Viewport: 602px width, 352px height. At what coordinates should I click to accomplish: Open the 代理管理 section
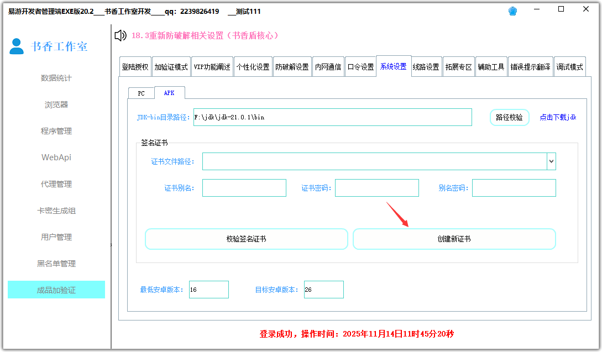point(56,184)
